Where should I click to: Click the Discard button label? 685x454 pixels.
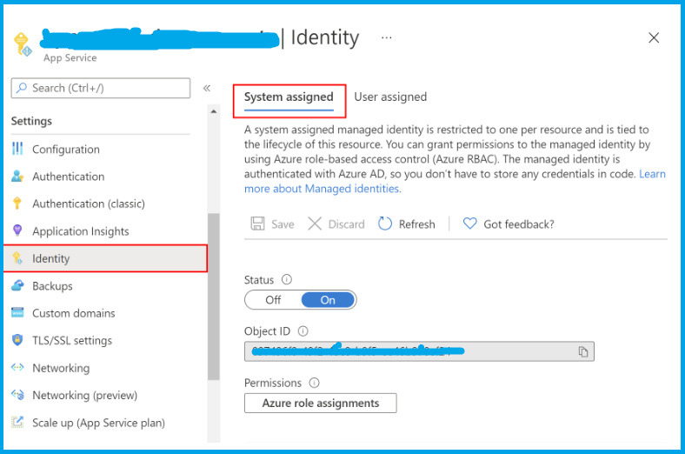click(347, 224)
